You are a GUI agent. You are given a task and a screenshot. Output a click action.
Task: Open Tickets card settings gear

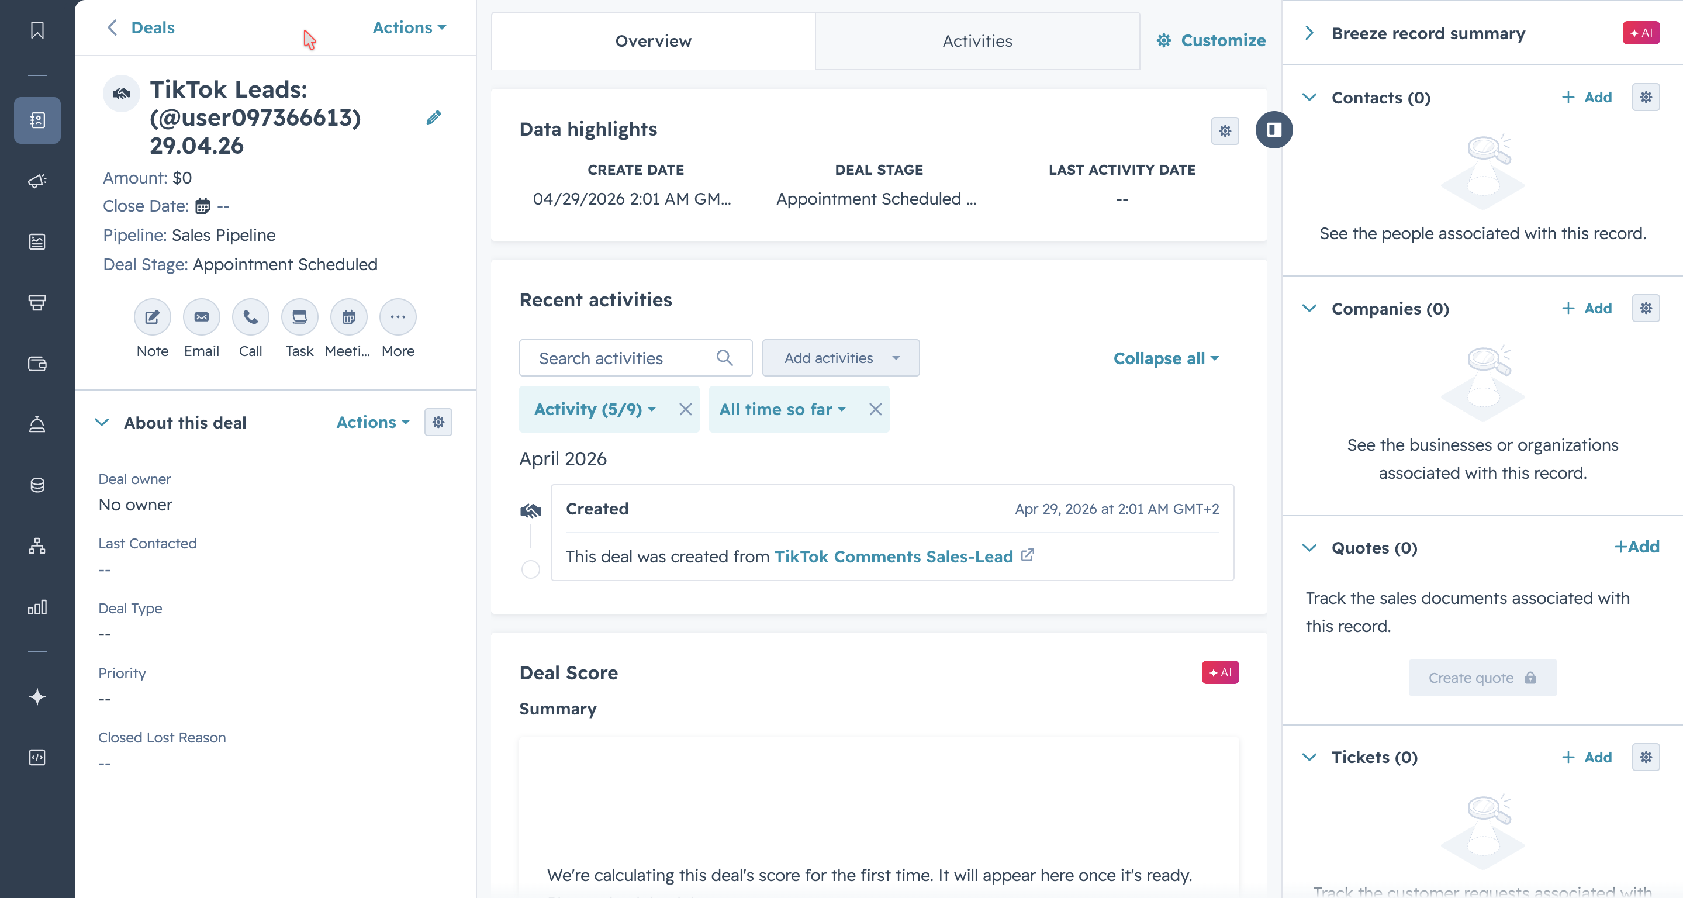(1646, 757)
